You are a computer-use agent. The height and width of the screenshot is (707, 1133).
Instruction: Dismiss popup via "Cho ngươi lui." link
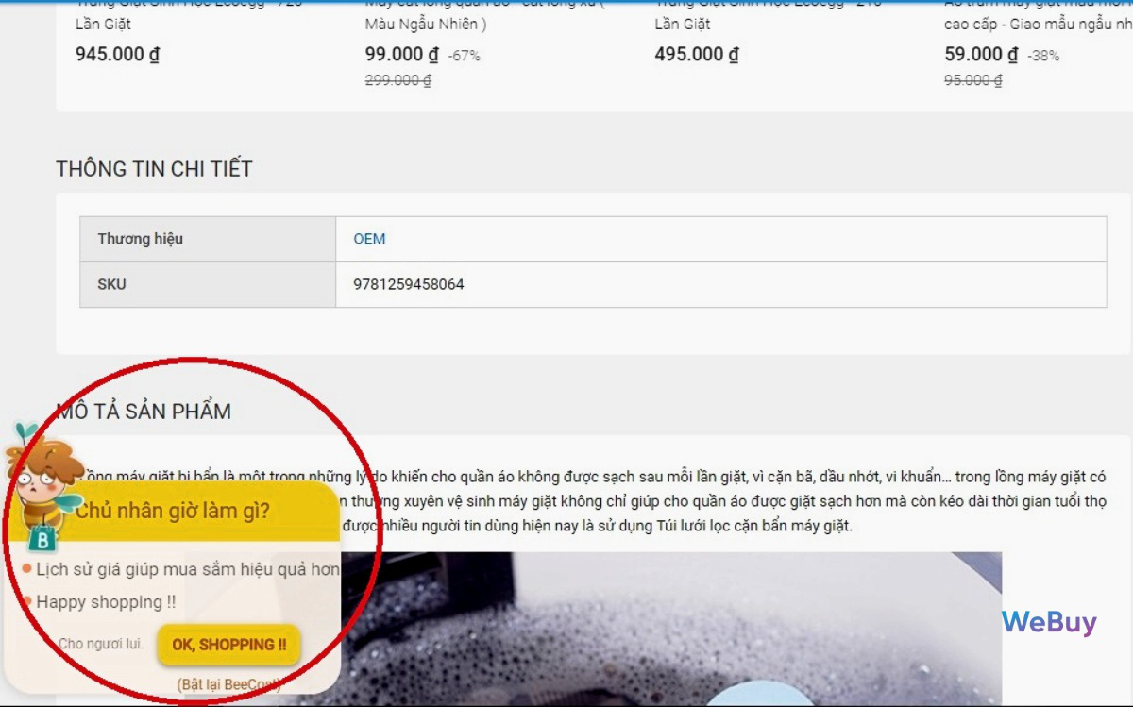point(101,644)
